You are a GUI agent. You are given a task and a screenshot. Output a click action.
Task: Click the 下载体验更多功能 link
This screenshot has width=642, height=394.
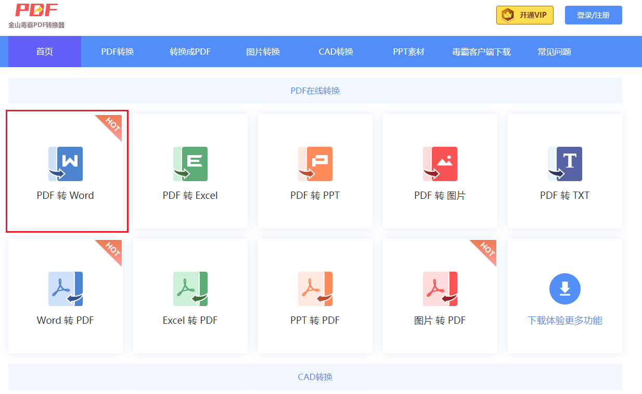point(564,320)
